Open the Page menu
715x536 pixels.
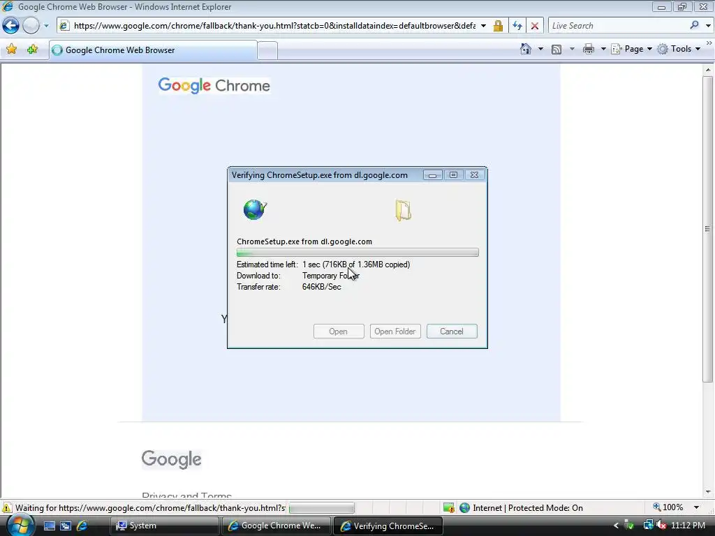(631, 49)
